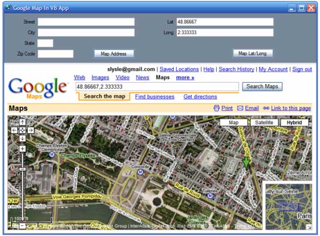This screenshot has width=320, height=236.
Task: Focus the Zip Code input field
Action: [56, 54]
